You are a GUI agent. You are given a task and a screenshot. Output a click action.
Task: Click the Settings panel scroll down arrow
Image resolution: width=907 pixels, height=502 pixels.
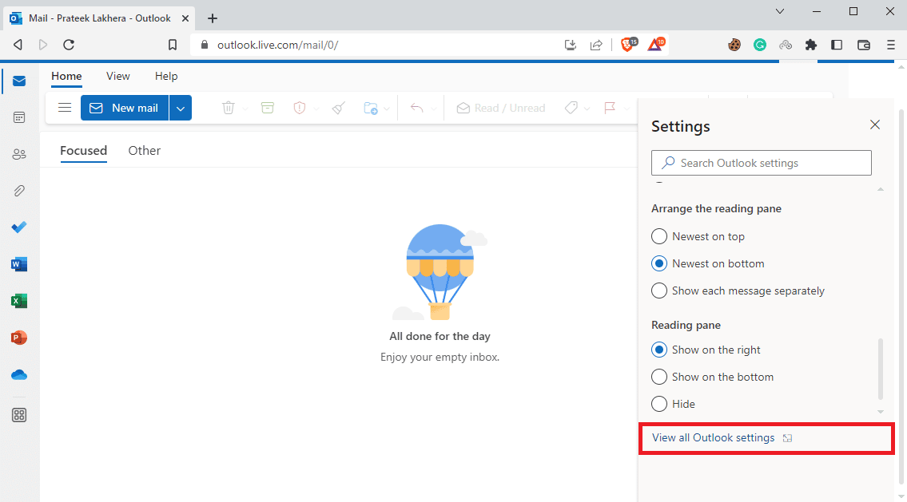[x=881, y=412]
